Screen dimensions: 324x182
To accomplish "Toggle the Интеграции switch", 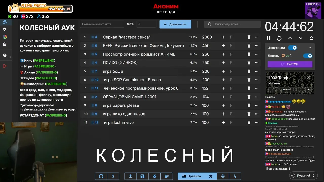I will [x=292, y=48].
